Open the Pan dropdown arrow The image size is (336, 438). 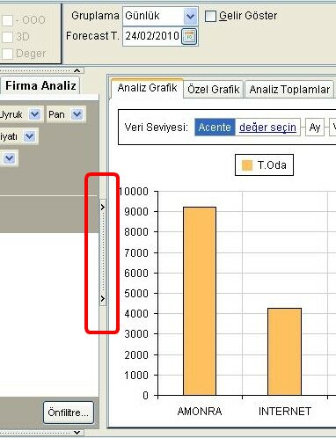point(77,114)
